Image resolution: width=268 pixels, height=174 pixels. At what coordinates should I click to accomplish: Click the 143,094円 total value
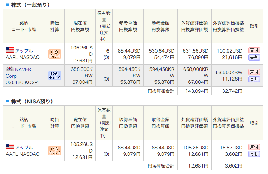(x=197, y=91)
